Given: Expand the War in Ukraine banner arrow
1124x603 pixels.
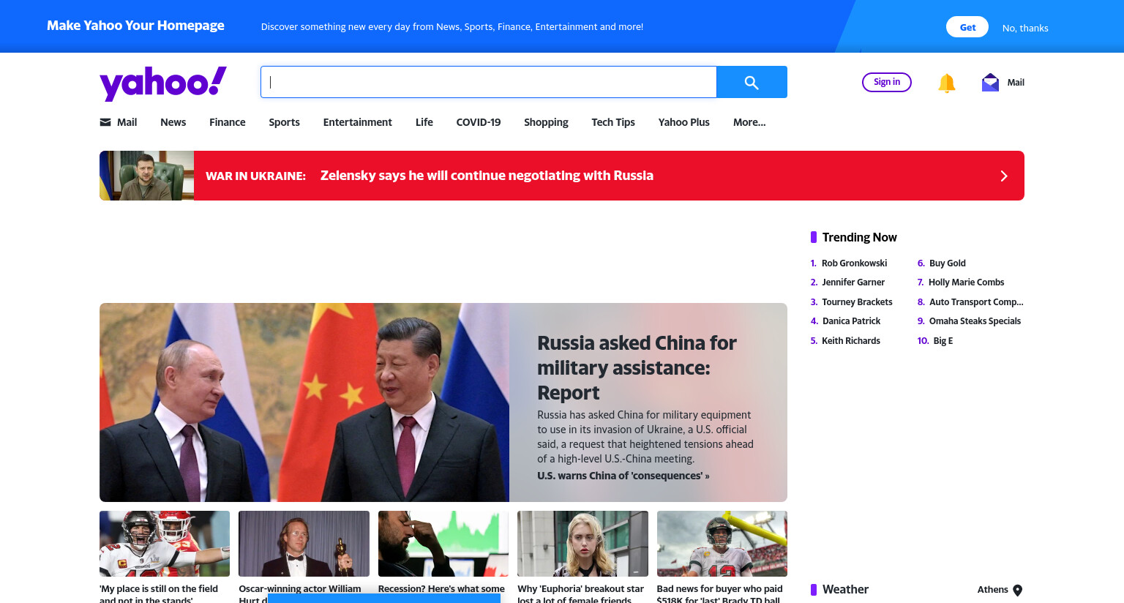Looking at the screenshot, I should point(1004,176).
